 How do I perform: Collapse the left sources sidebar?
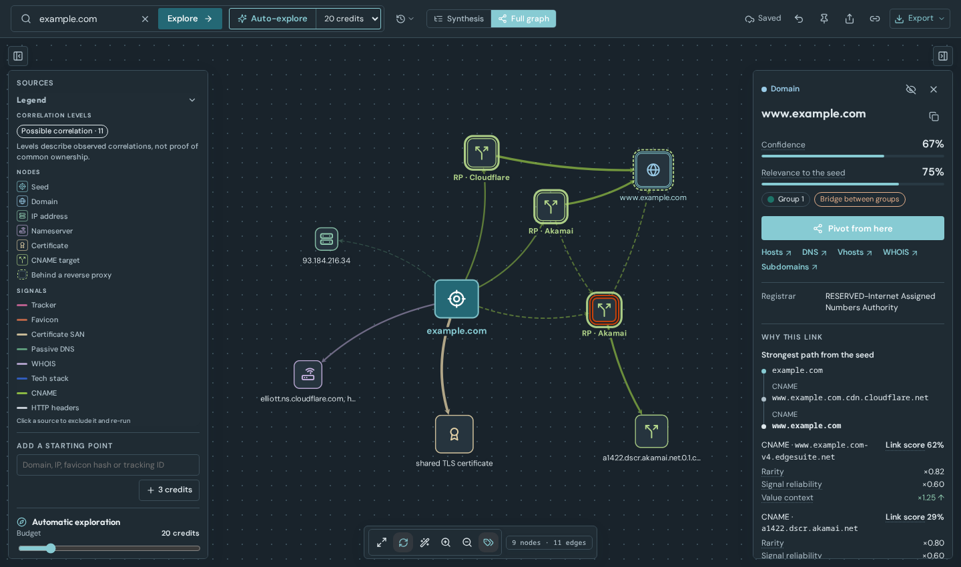click(x=18, y=56)
